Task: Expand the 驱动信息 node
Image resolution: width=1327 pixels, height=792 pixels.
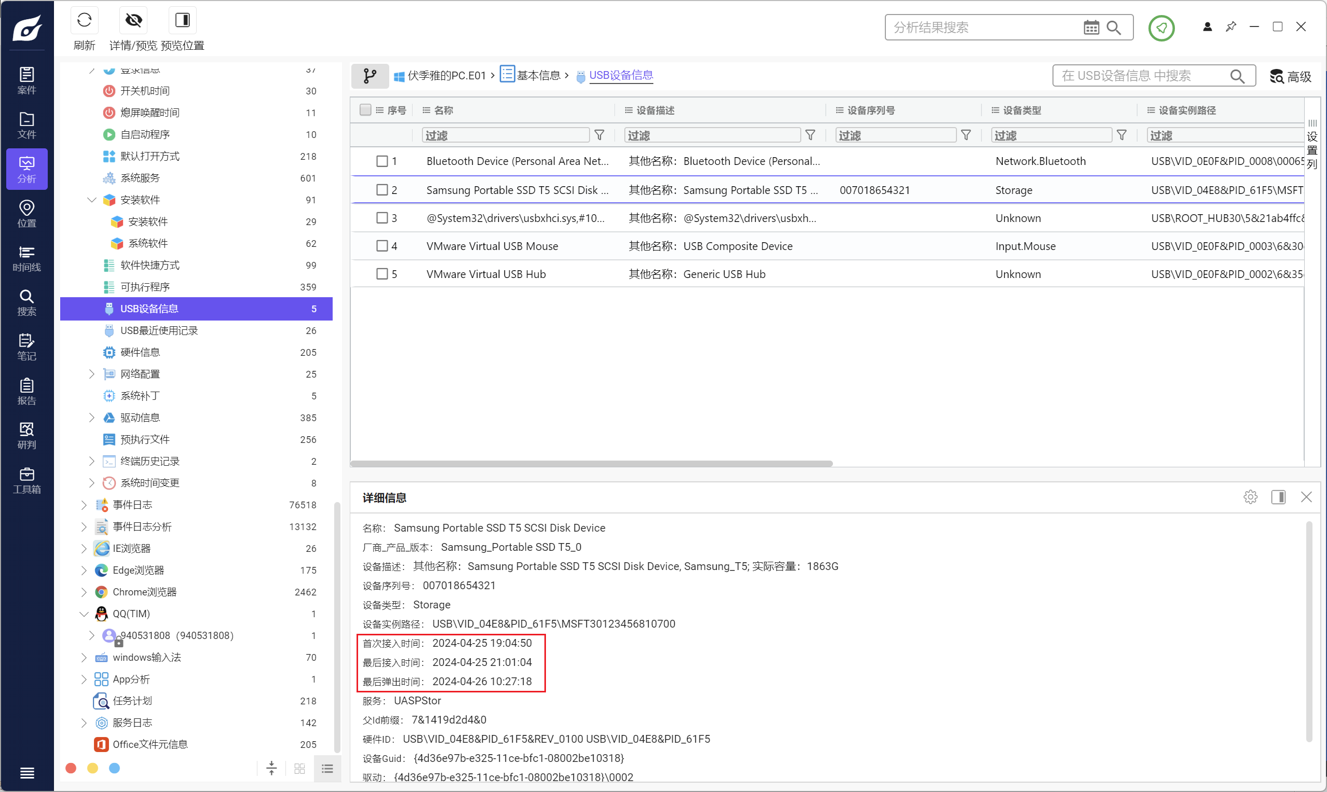Action: 91,418
